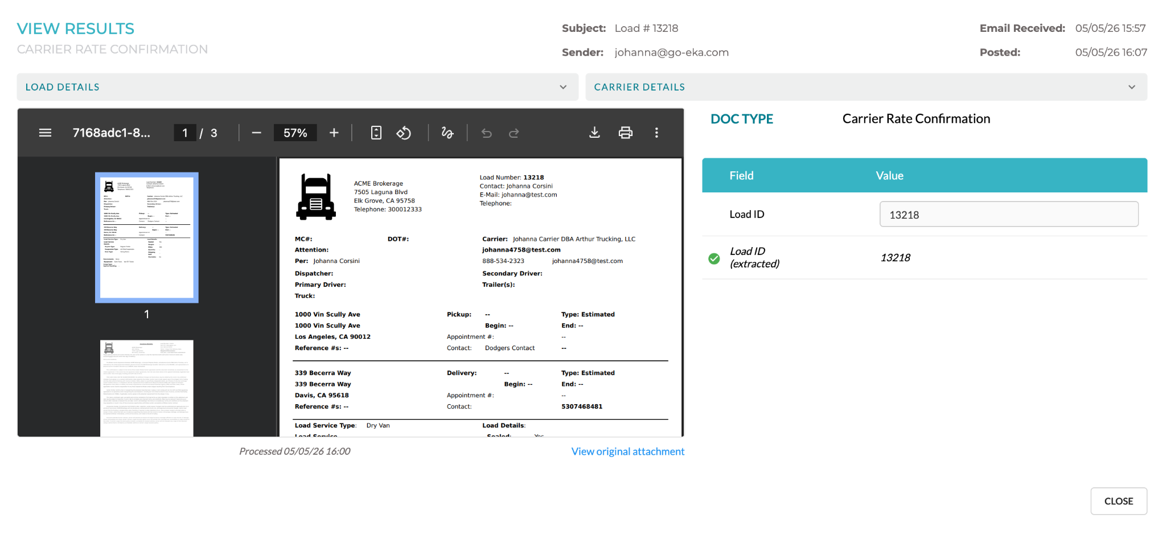
Task: Click the CLOSE button
Action: click(1119, 501)
